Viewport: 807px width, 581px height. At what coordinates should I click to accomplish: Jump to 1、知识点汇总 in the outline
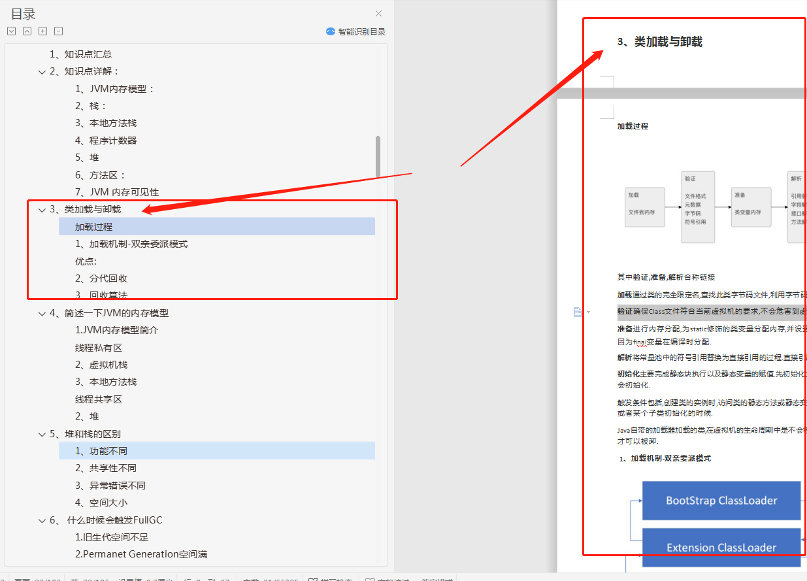coord(80,54)
